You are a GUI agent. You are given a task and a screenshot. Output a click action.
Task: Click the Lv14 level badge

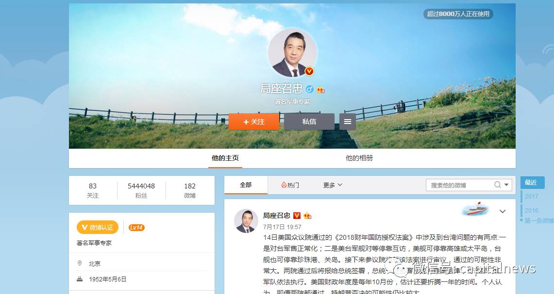pyautogui.click(x=136, y=228)
